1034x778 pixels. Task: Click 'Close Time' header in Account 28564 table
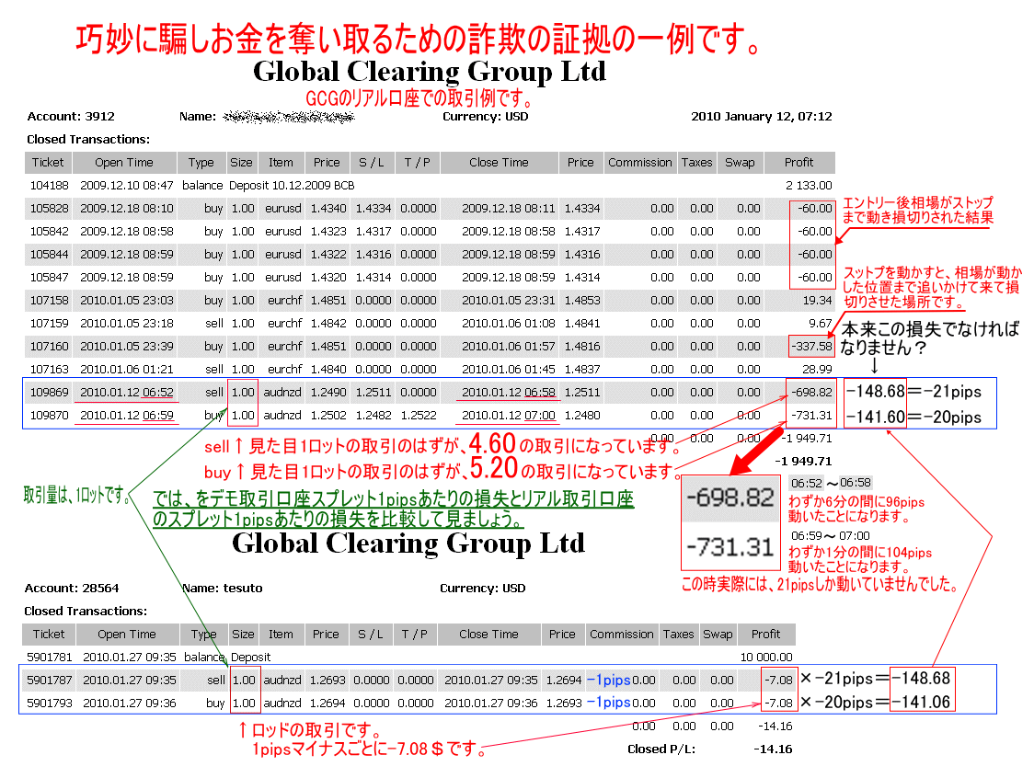pos(488,635)
